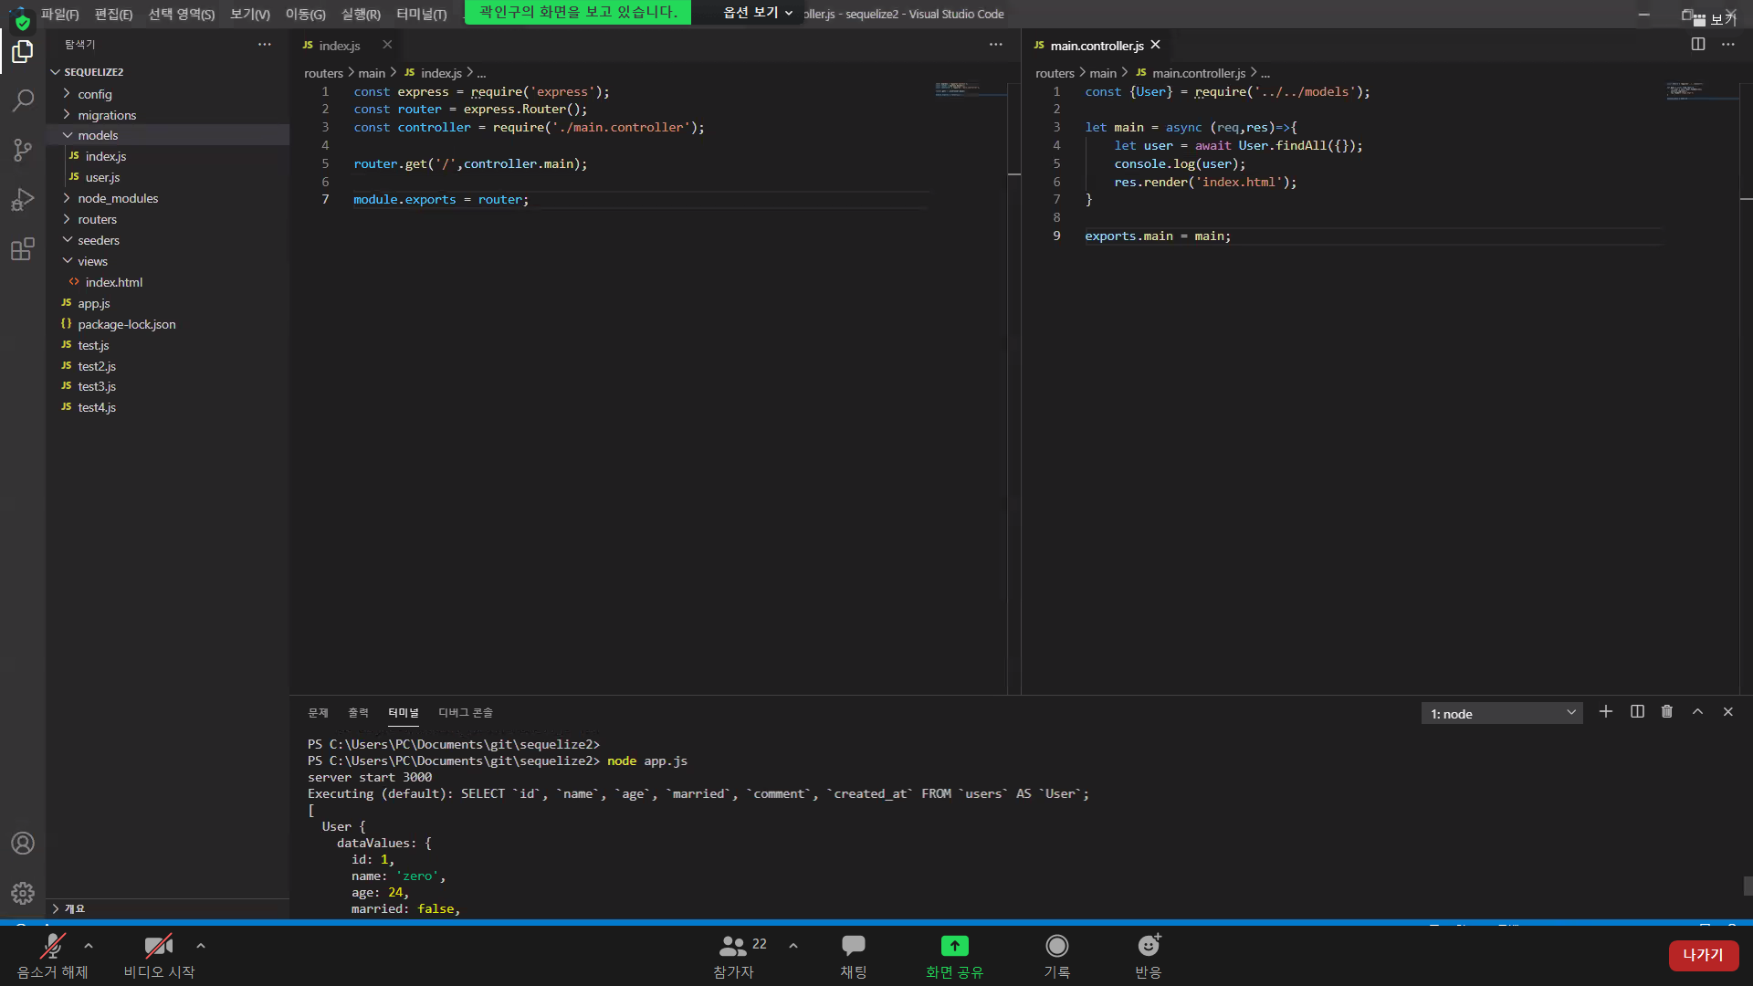Create a new terminal with plus icon
Screen dimensions: 1753x986
click(1605, 712)
